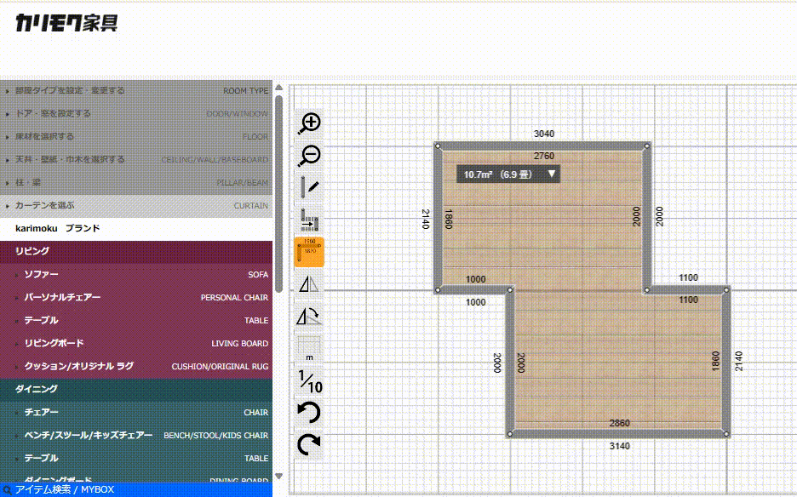The width and height of the screenshot is (797, 497).
Task: Toggle the grid unit 'm' button
Action: click(x=310, y=349)
